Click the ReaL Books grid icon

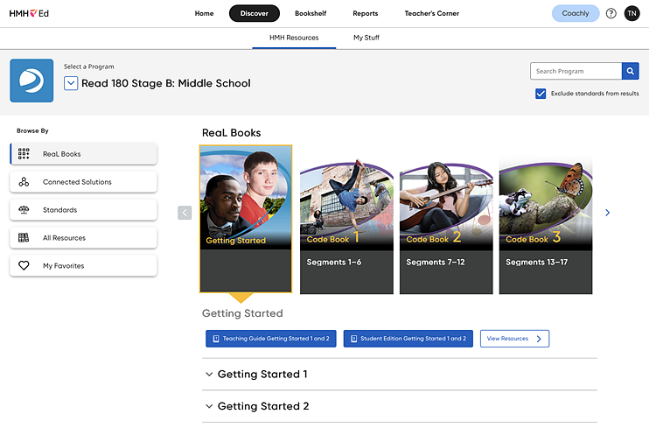tap(24, 154)
